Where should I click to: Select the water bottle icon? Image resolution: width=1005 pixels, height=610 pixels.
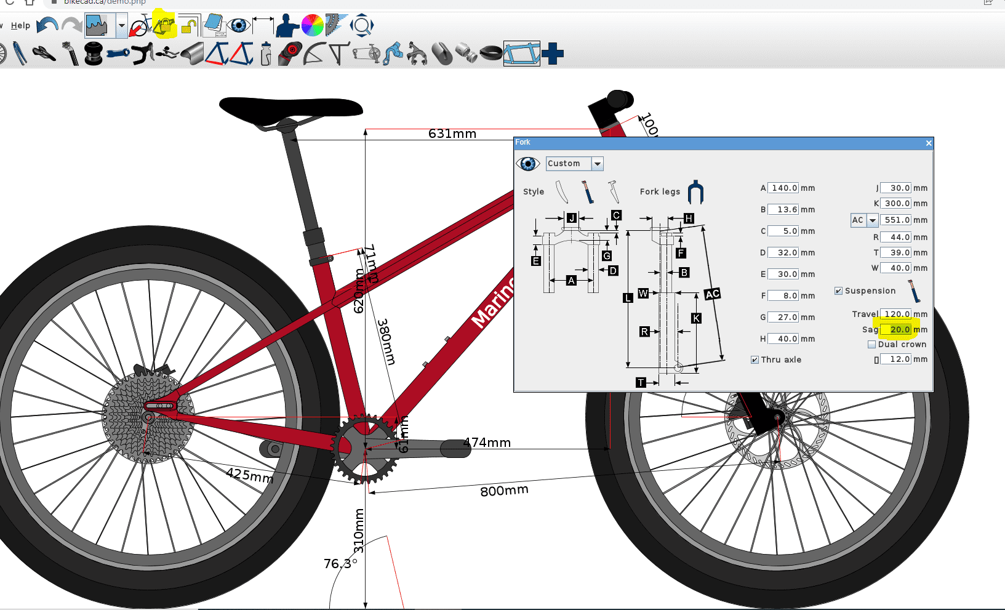click(266, 54)
